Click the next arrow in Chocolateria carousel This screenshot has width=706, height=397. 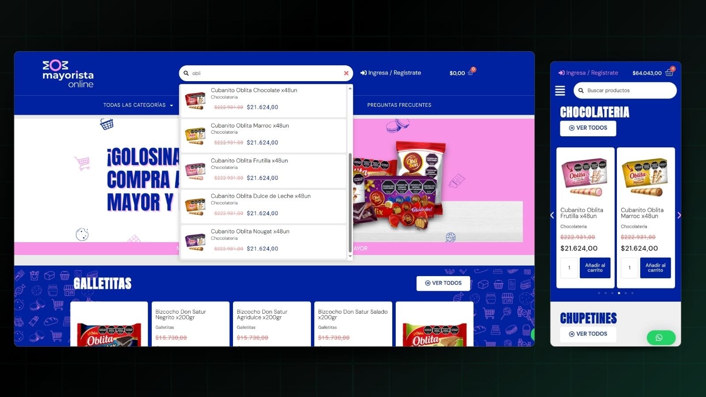click(x=679, y=215)
